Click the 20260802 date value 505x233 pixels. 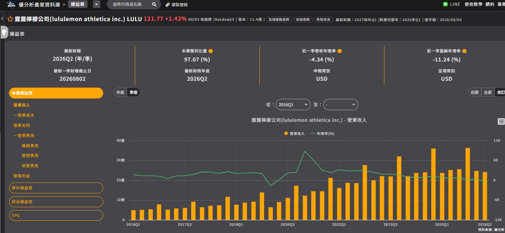(x=72, y=79)
